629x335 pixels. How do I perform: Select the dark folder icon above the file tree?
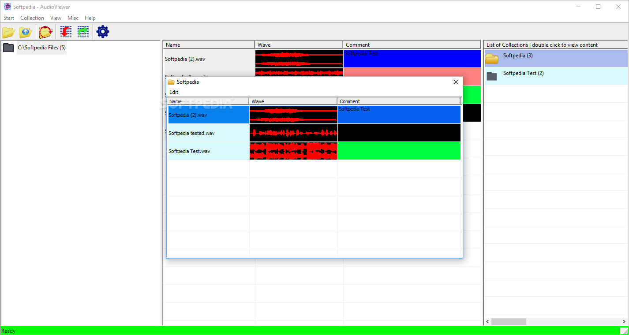coord(8,47)
